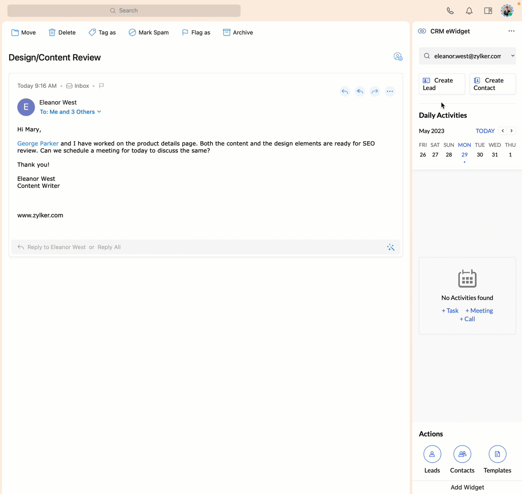Flag the email via small flag icon
Image resolution: width=522 pixels, height=494 pixels.
coord(101,86)
